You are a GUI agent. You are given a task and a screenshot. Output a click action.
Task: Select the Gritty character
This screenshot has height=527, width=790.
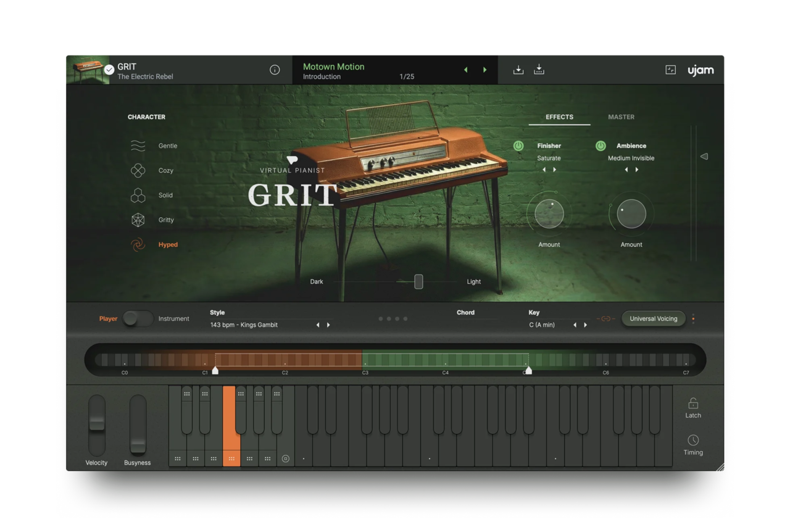click(152, 220)
